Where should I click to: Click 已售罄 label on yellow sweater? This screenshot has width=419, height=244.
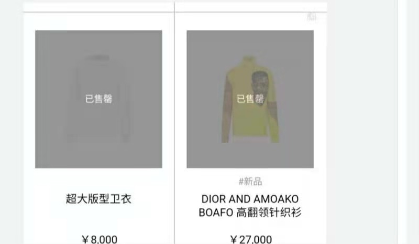pos(250,99)
